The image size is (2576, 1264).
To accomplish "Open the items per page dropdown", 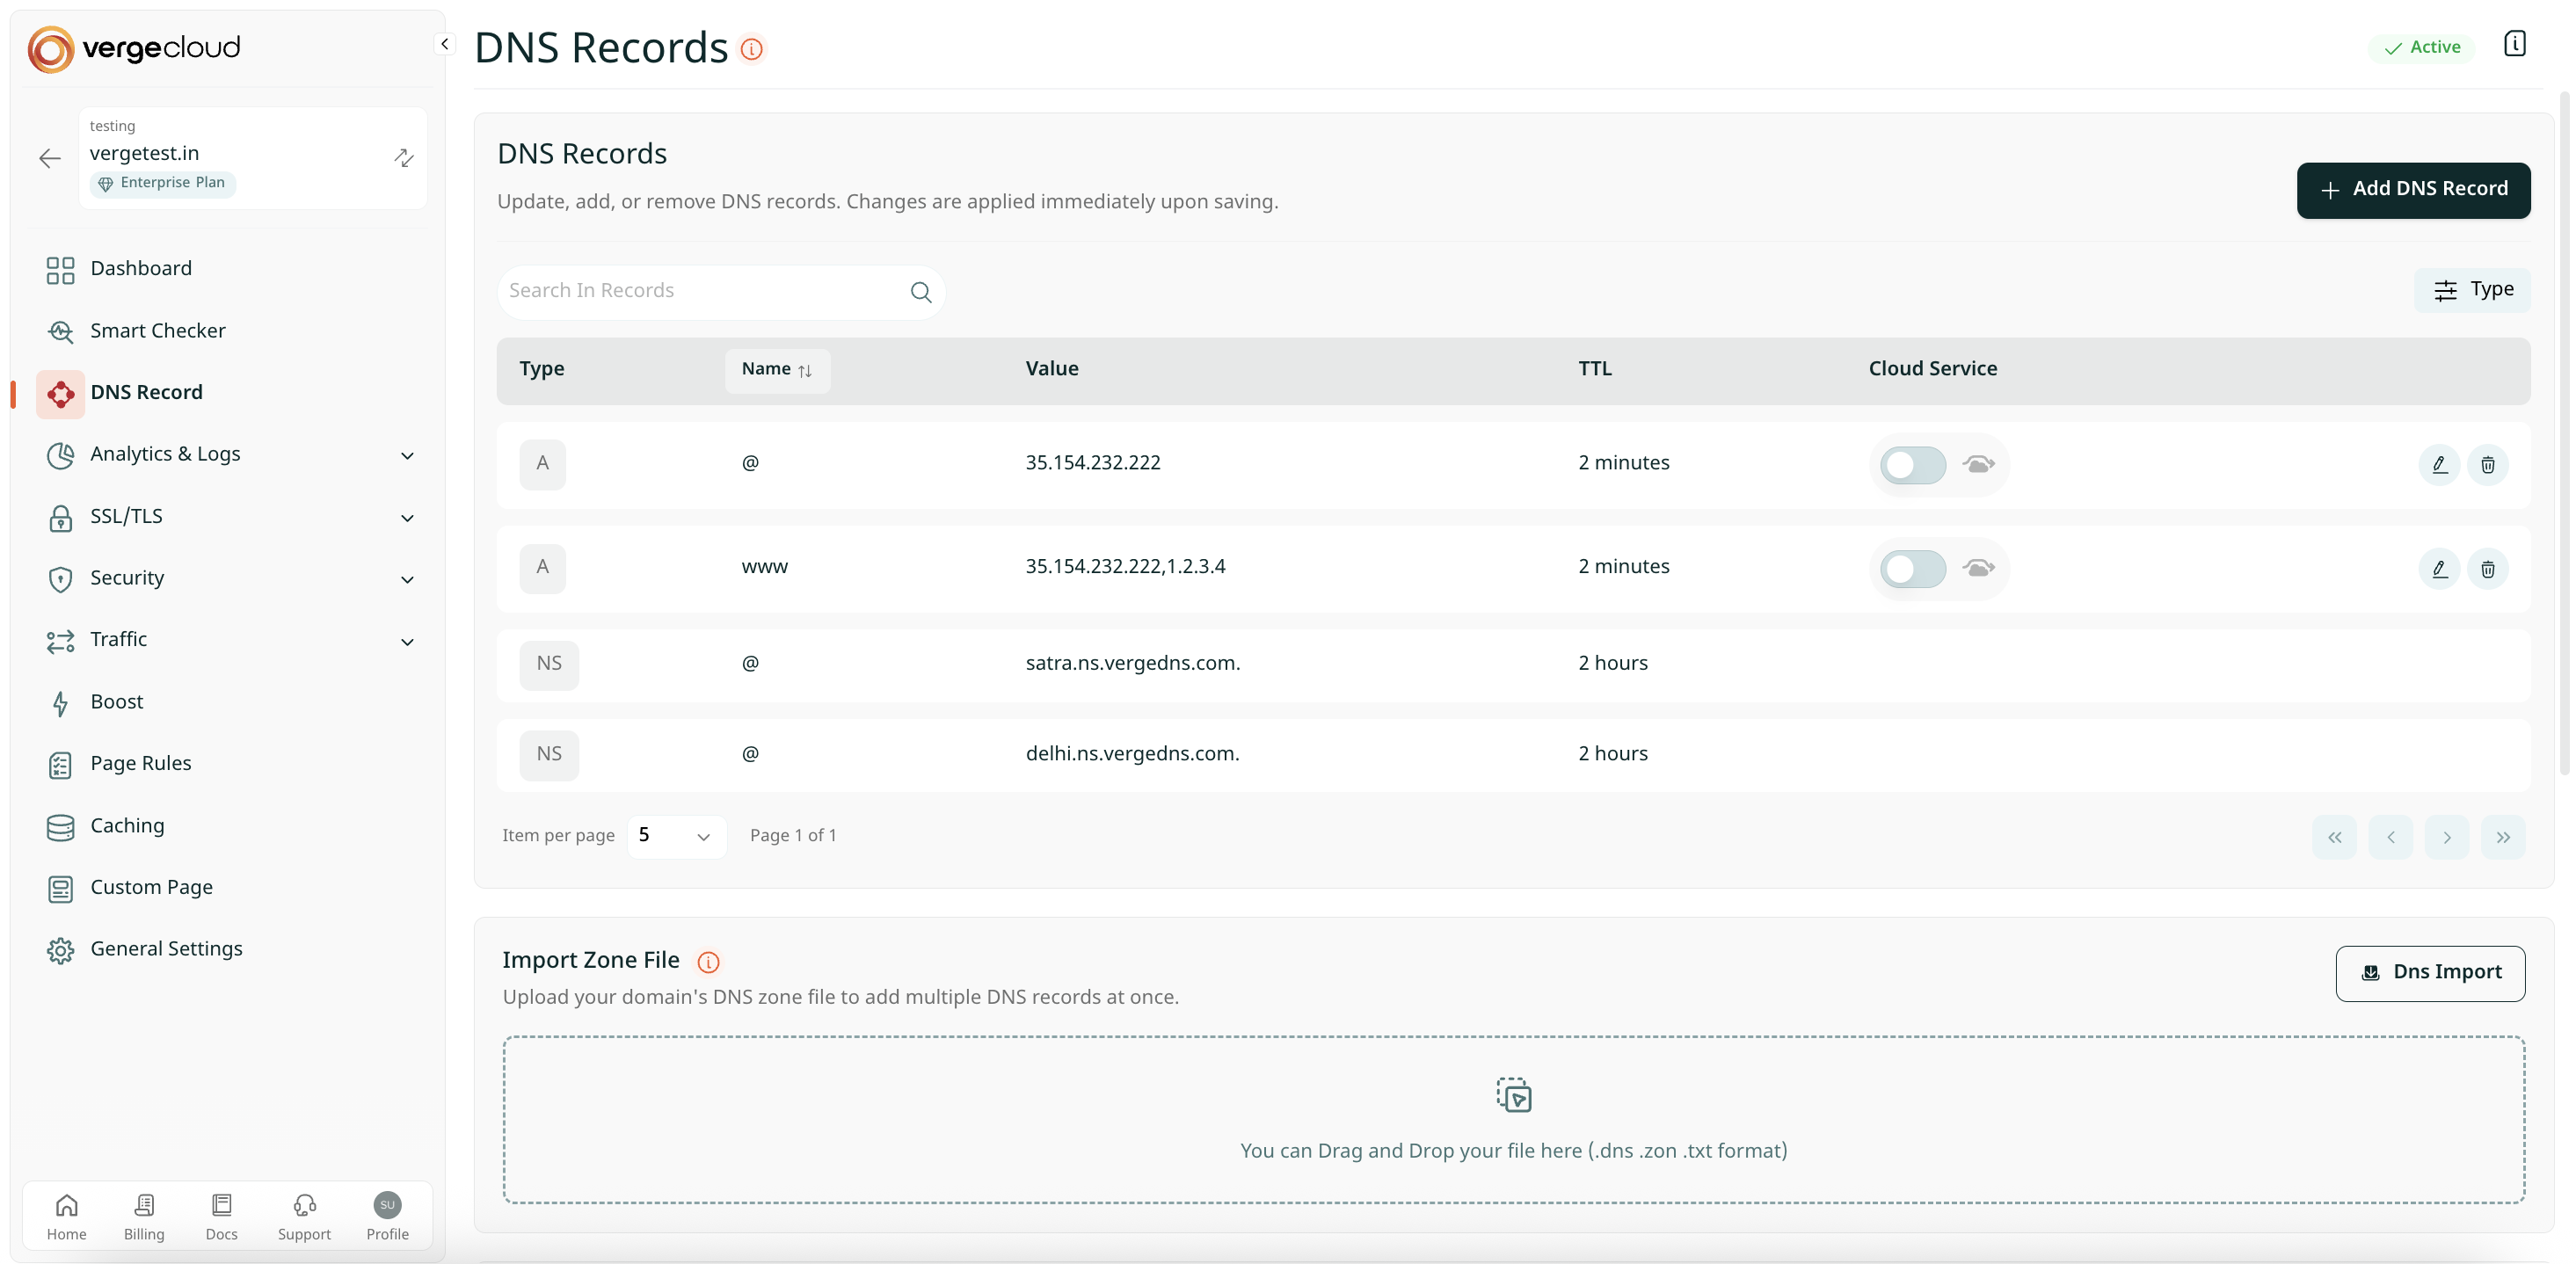I will 676,836.
